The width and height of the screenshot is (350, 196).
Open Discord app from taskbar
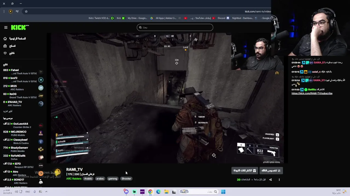(126, 192)
